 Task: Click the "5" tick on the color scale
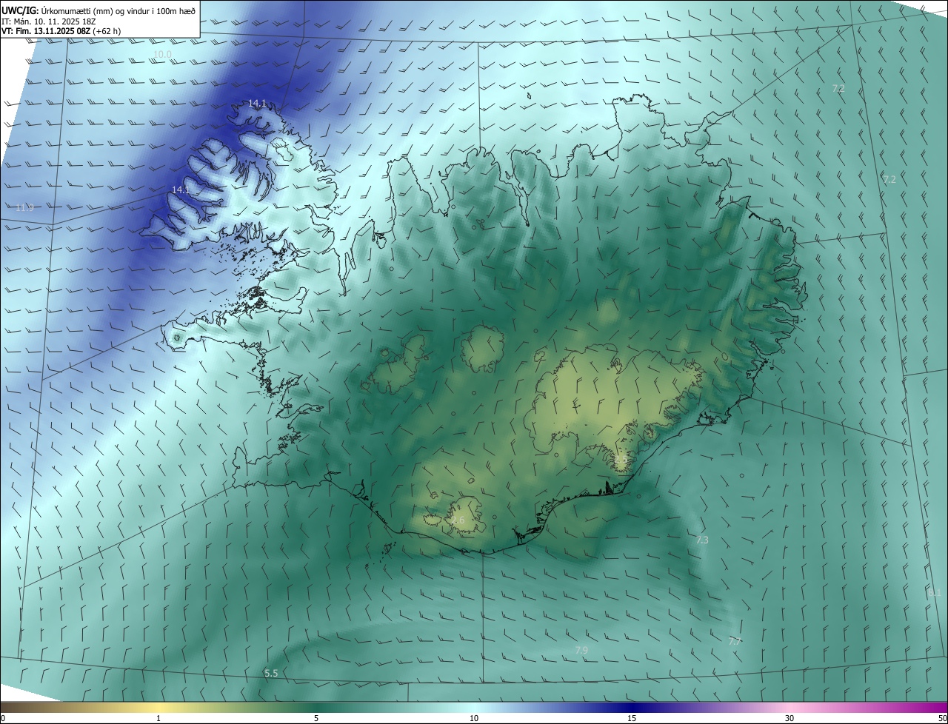[316, 718]
